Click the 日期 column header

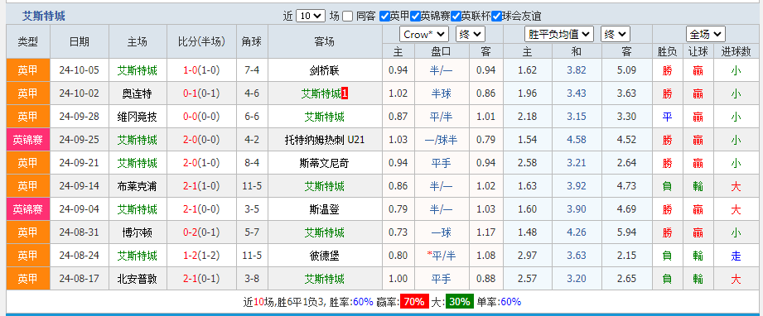tap(80, 42)
